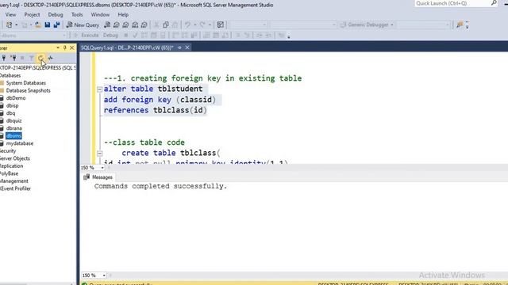
Task: Select the dbDemo database
Action: click(16, 98)
